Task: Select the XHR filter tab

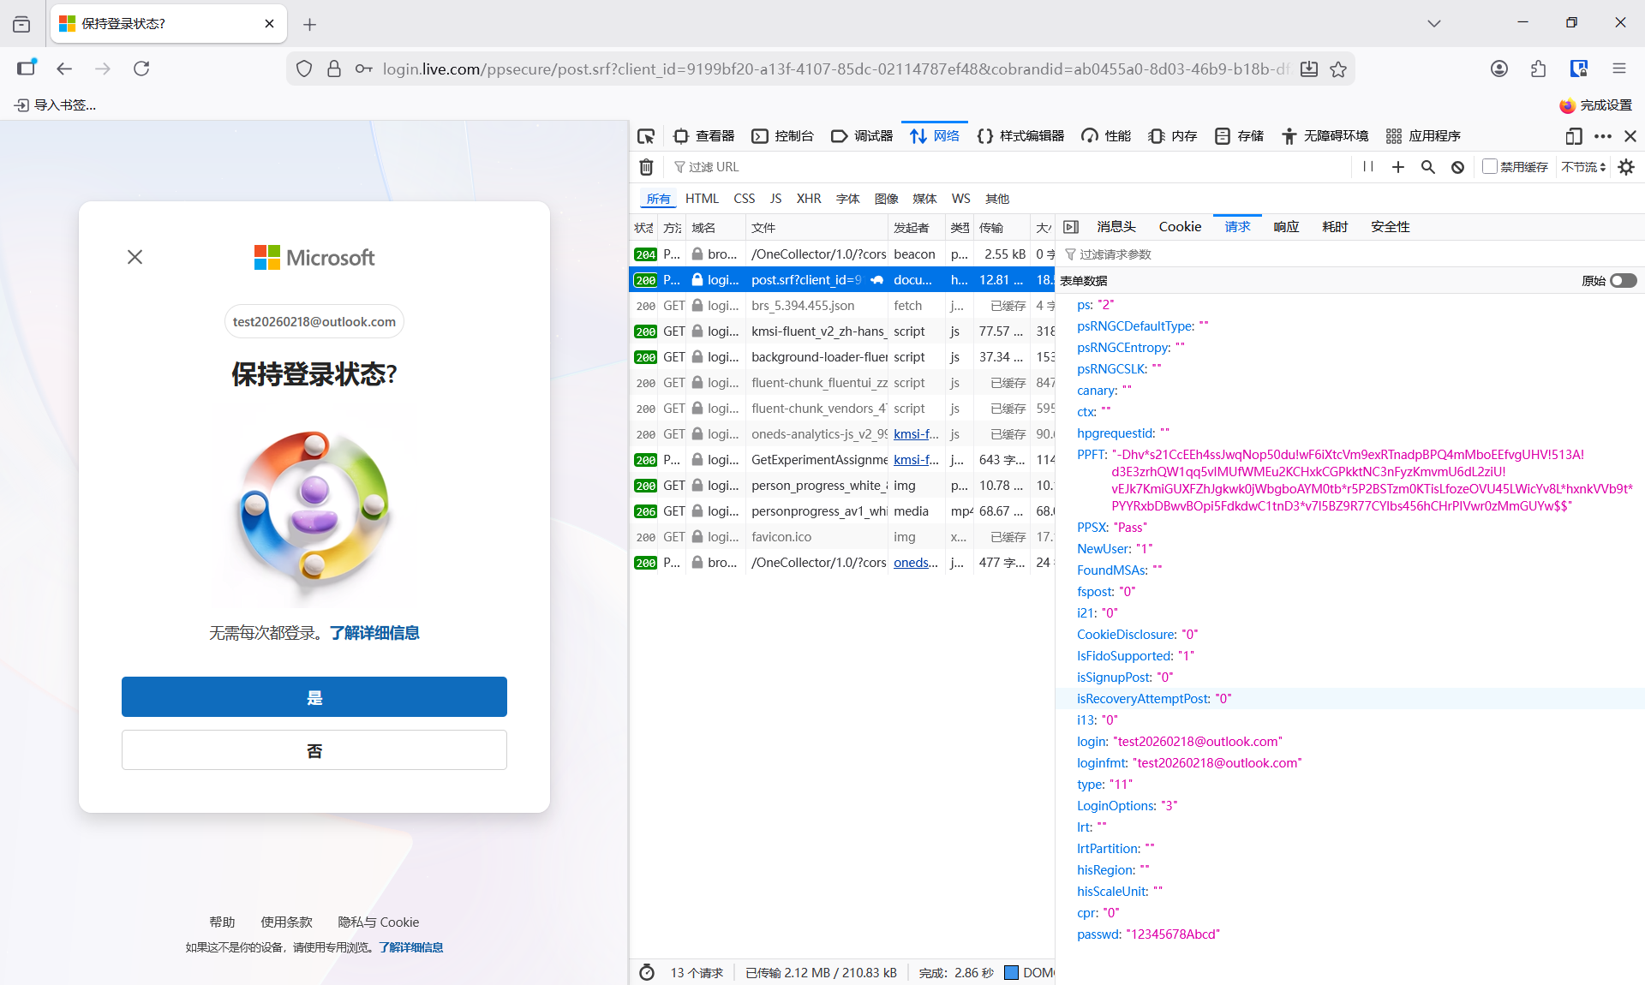Action: [808, 199]
